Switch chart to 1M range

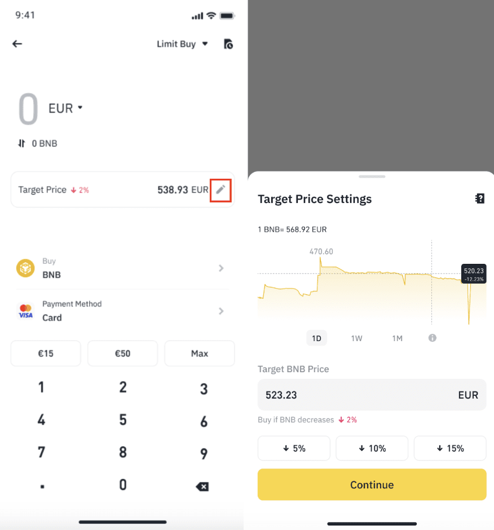(x=398, y=338)
